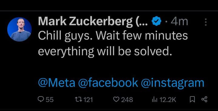The width and height of the screenshot is (218, 111).
Task: Retweet the post using the retweet icon
Action: click(78, 100)
